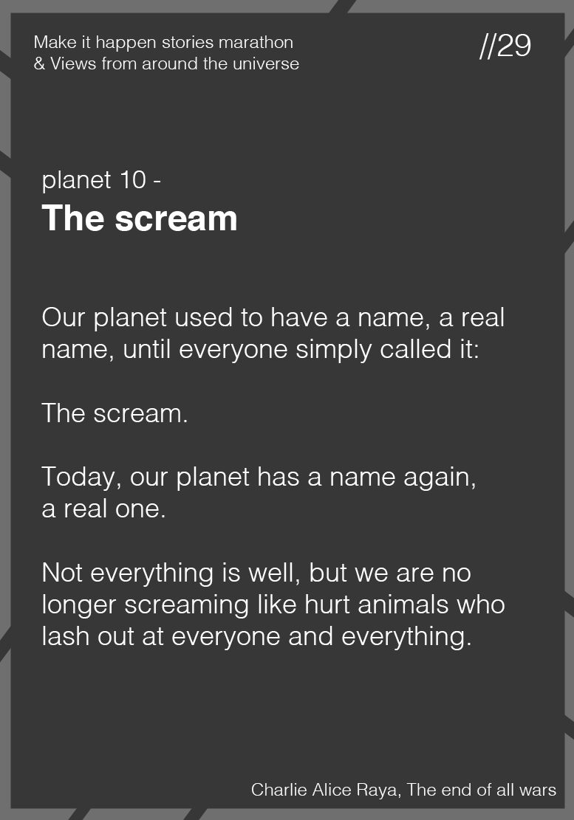Click the 'planet 10 -' subtitle

click(101, 180)
